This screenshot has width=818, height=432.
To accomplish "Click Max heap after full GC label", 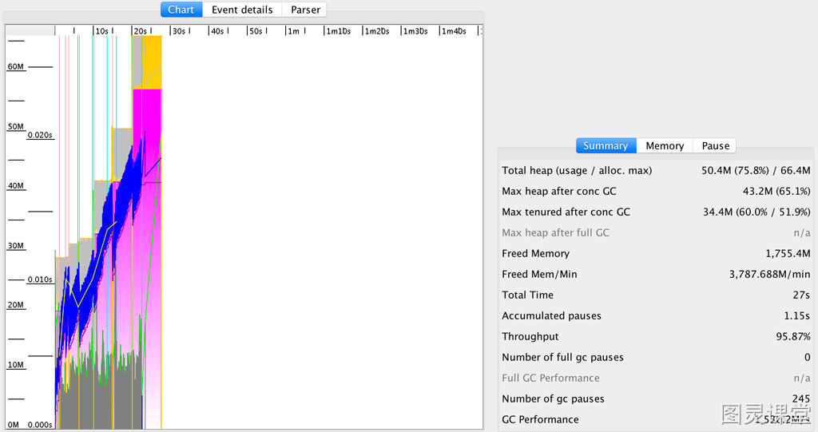I will [556, 232].
